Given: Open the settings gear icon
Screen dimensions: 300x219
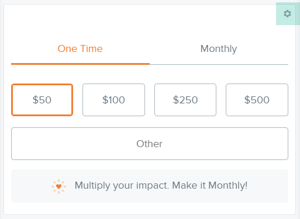Looking at the screenshot, I should pyautogui.click(x=287, y=14).
